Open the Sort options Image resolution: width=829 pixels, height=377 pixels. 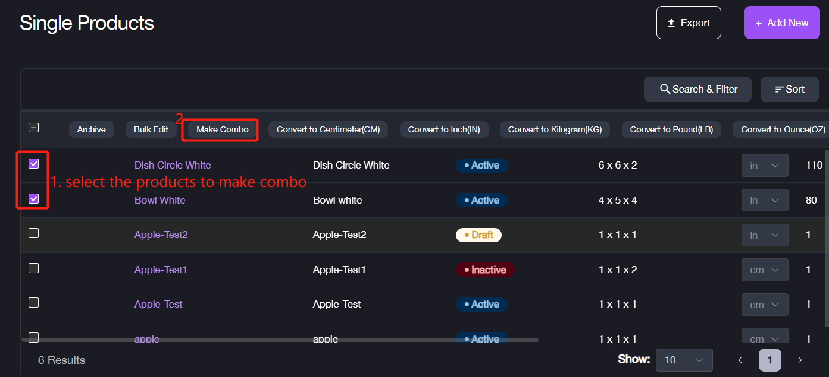coord(789,89)
